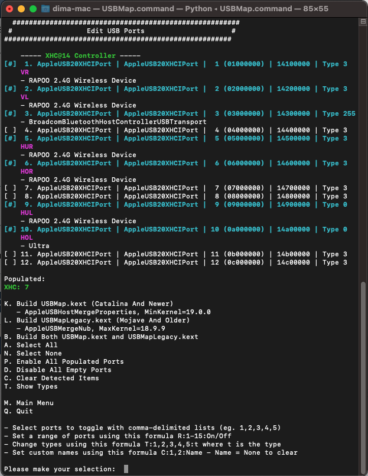Click 'D. Disable All Empty Ports' option
The image size is (368, 476).
pos(58,370)
